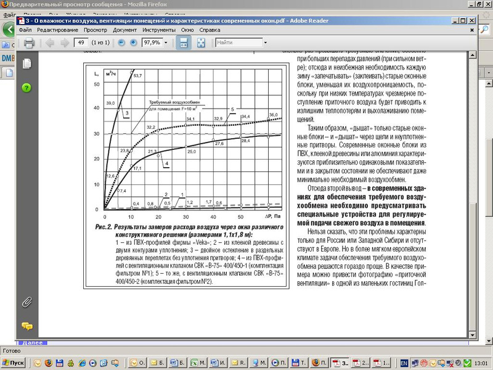Open the Attachments paperclip panel
Image resolution: width=493 pixels, height=370 pixels.
coord(26,302)
